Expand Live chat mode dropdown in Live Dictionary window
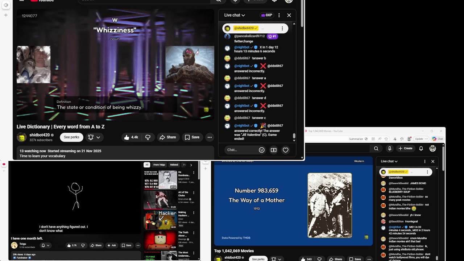464x261 pixels. (235, 15)
